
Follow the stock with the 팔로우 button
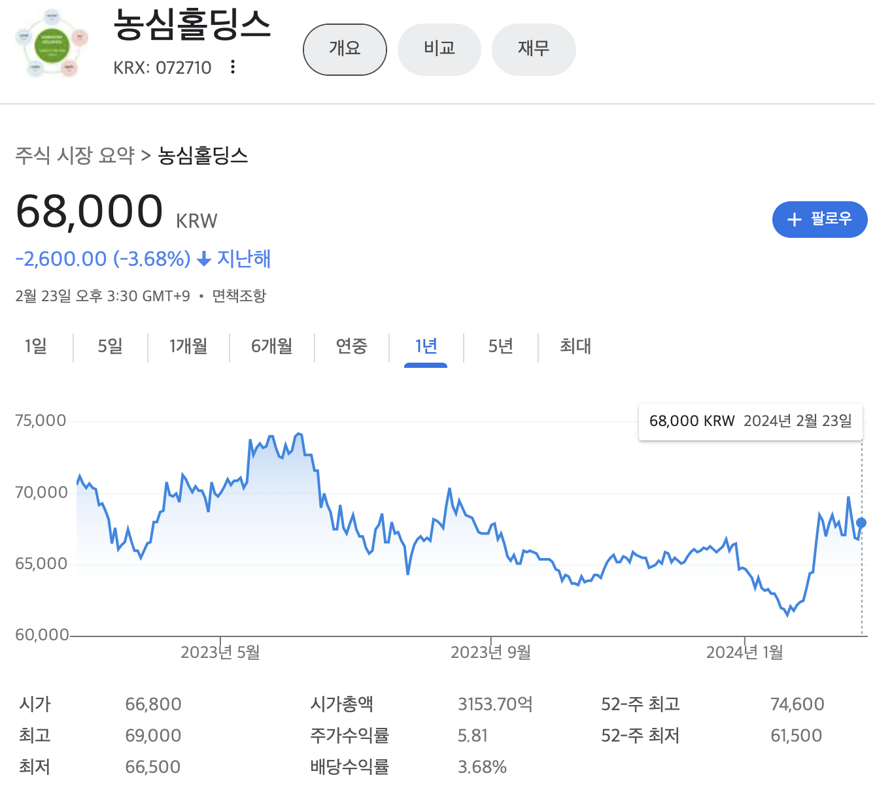click(x=819, y=220)
